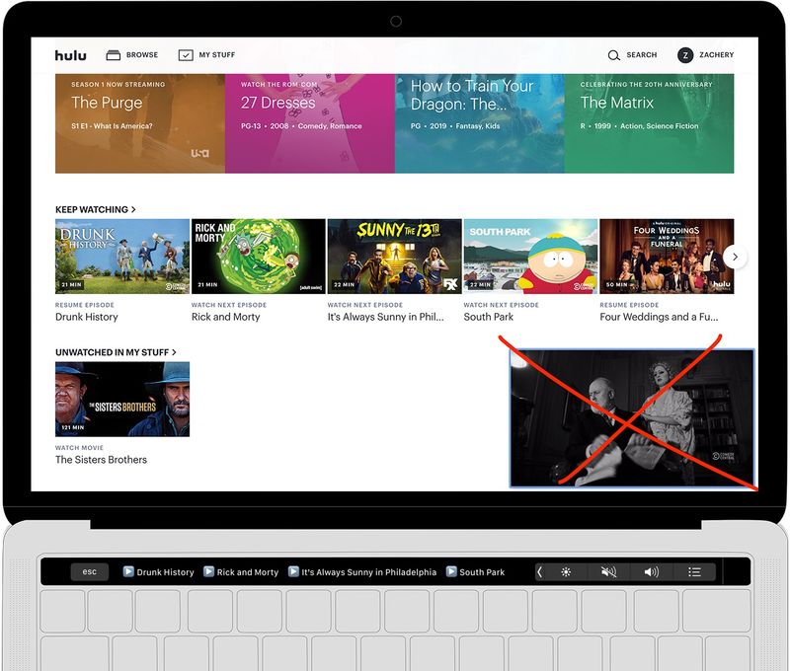Click SEARCH label in header
The width and height of the screenshot is (790, 671).
click(641, 55)
